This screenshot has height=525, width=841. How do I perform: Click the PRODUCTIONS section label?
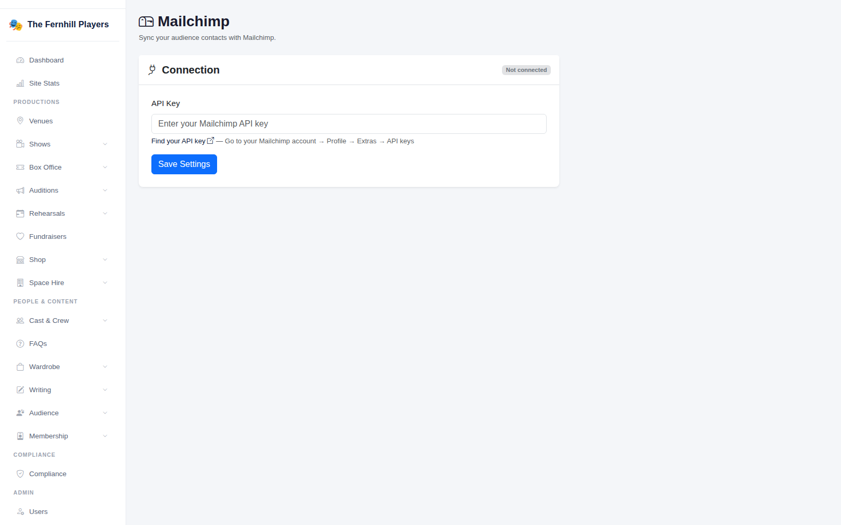[36, 102]
